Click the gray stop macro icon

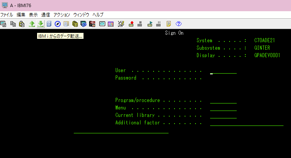pyautogui.click(x=140, y=24)
